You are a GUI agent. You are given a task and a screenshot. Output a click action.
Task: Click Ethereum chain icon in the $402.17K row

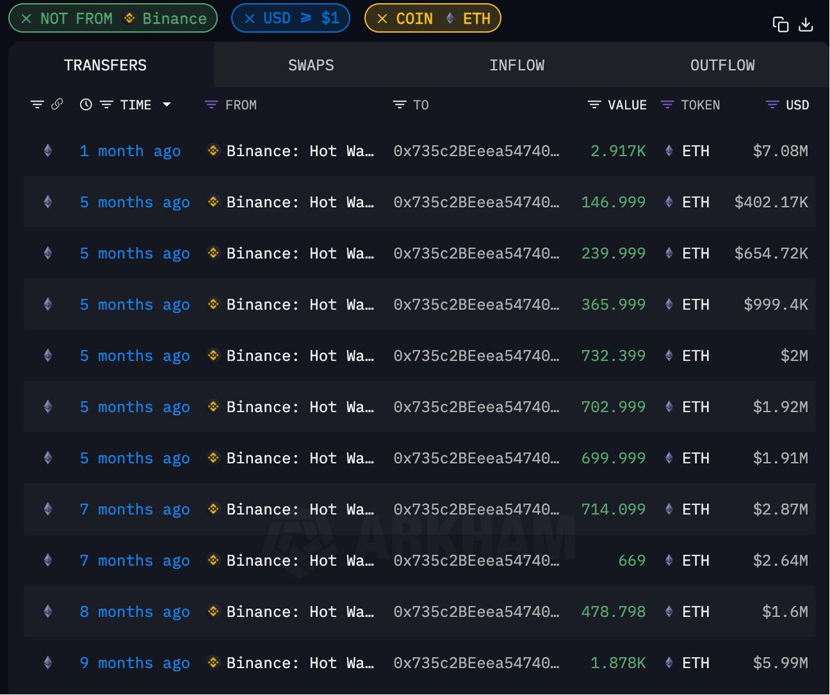pos(48,202)
